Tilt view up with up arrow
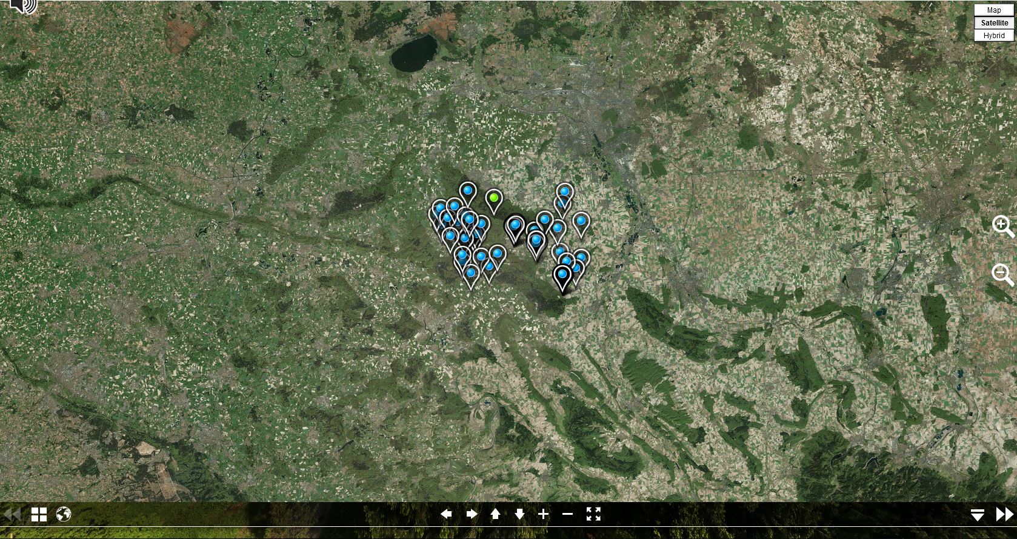Screen dimensions: 1017x539 (495, 514)
